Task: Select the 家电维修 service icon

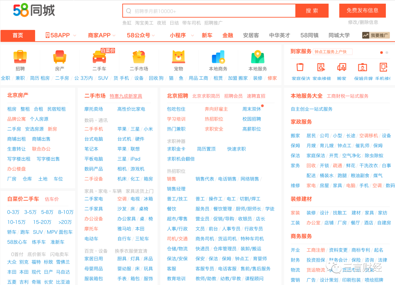Action: pyautogui.click(x=321, y=67)
